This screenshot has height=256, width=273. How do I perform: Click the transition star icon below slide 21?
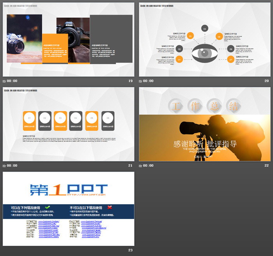pyautogui.click(x=4, y=166)
